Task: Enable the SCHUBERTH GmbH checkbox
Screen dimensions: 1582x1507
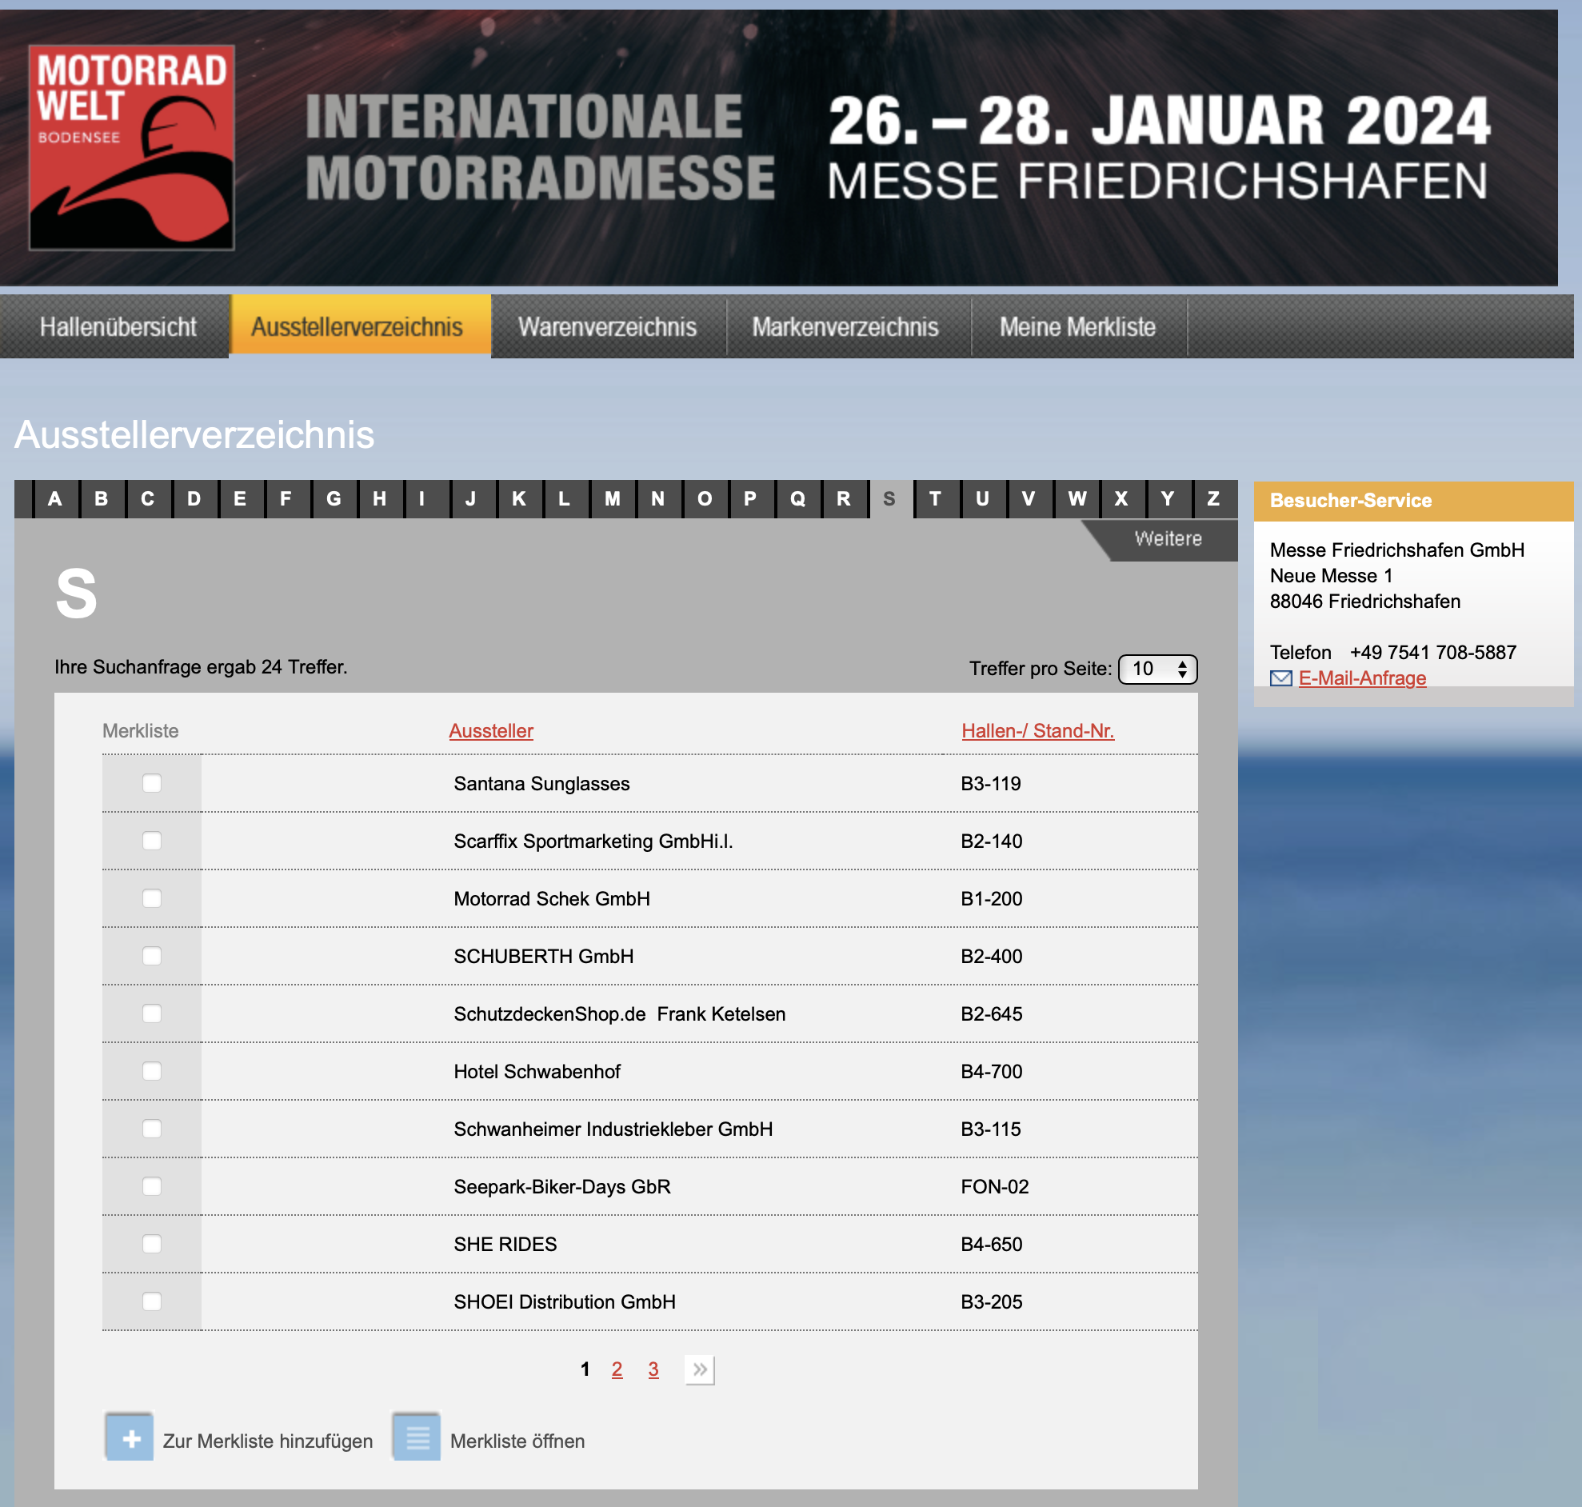Action: [x=152, y=956]
